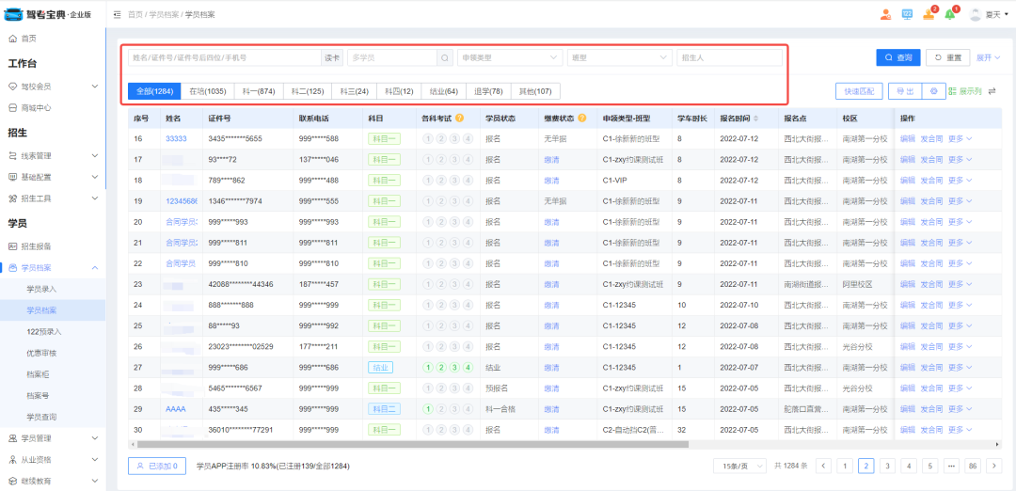Collapse the sidebar using the menu fold icon
The height and width of the screenshot is (491, 1016).
click(x=117, y=14)
